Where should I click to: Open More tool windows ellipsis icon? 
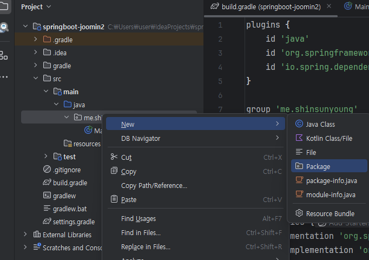pos(4,77)
